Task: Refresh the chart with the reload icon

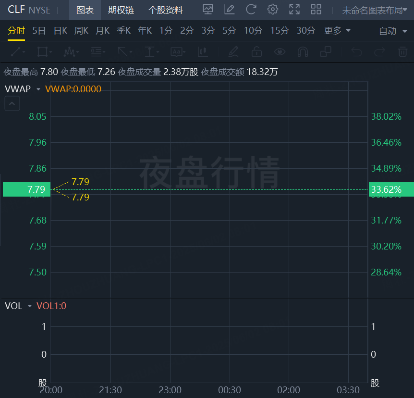Action: (251, 10)
